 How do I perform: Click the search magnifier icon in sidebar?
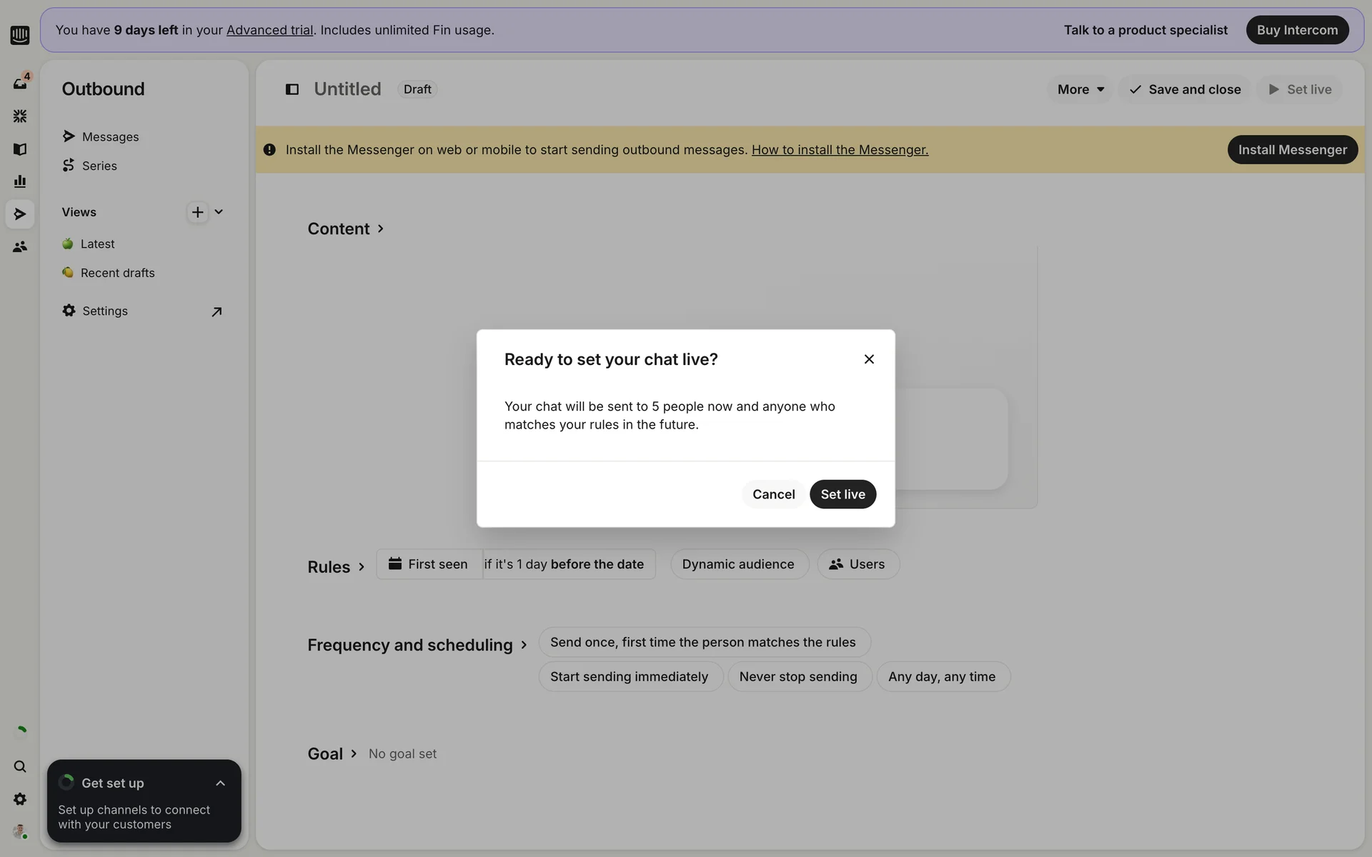click(x=20, y=766)
